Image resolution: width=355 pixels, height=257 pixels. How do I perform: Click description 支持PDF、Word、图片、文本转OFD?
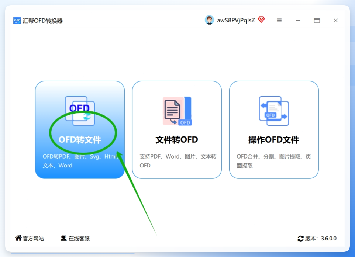(178, 161)
